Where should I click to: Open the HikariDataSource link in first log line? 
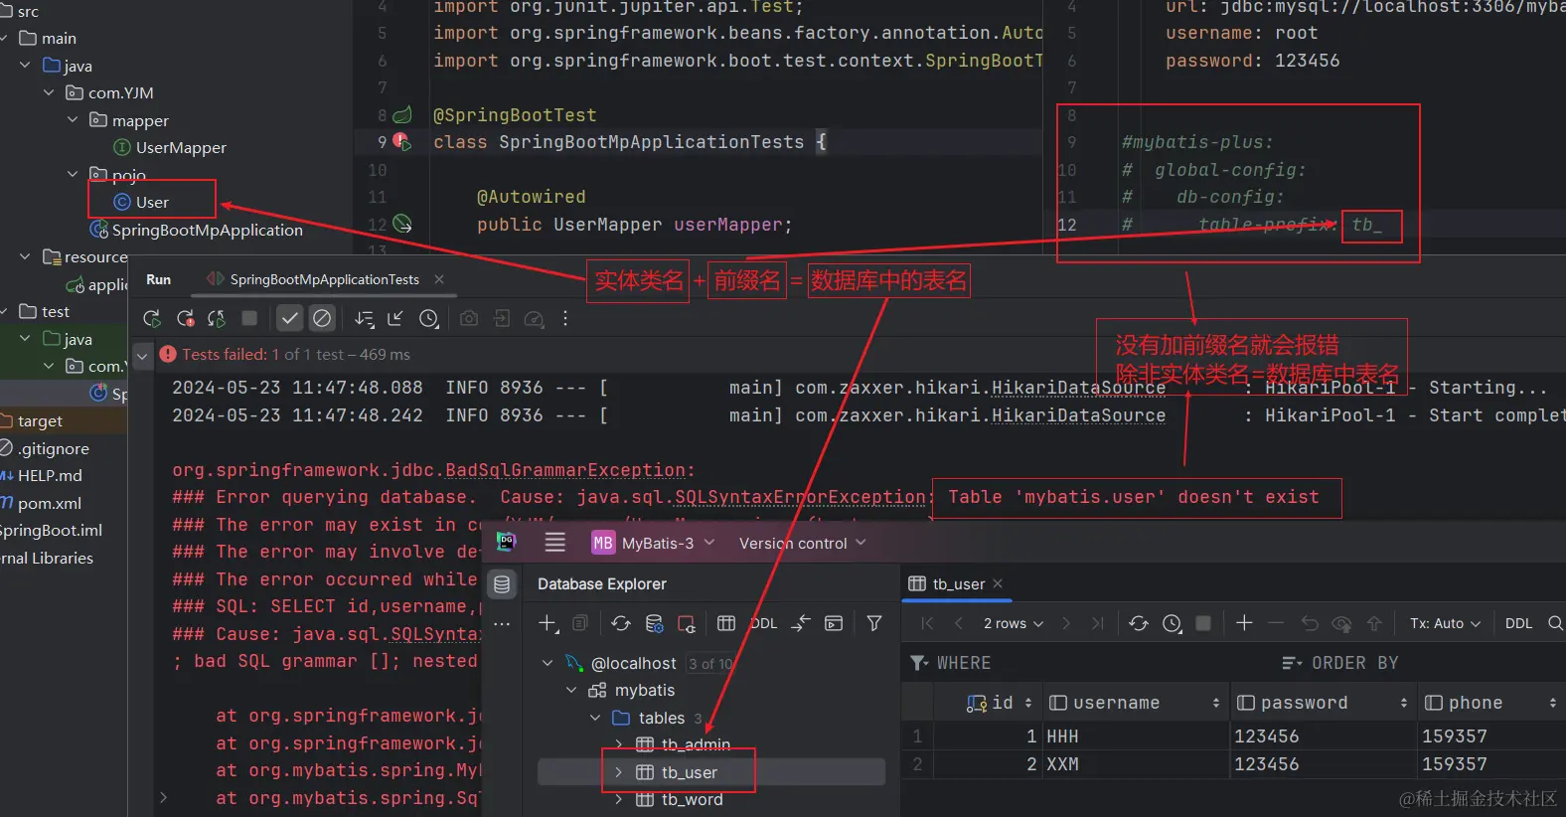pos(1078,388)
